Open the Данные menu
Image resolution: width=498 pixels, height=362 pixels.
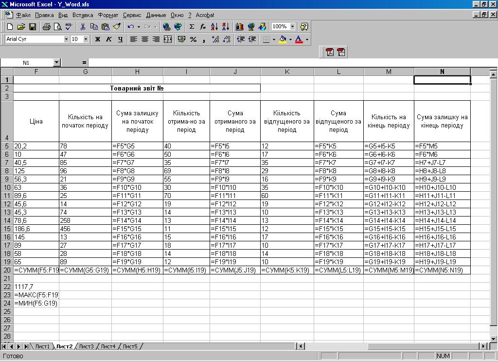pyautogui.click(x=156, y=15)
